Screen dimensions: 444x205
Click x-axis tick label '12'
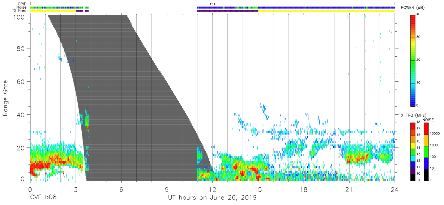point(212,189)
